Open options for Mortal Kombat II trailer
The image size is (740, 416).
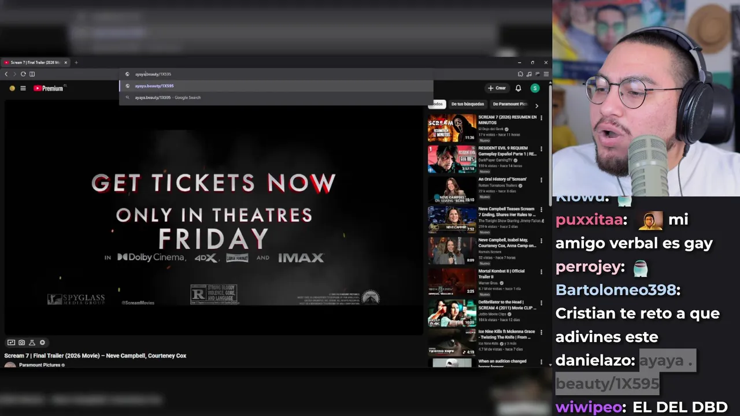(541, 272)
